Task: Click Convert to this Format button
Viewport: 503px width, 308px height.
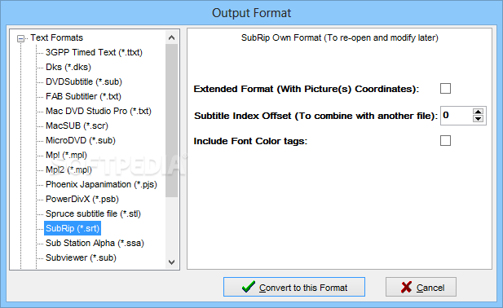Action: point(294,287)
